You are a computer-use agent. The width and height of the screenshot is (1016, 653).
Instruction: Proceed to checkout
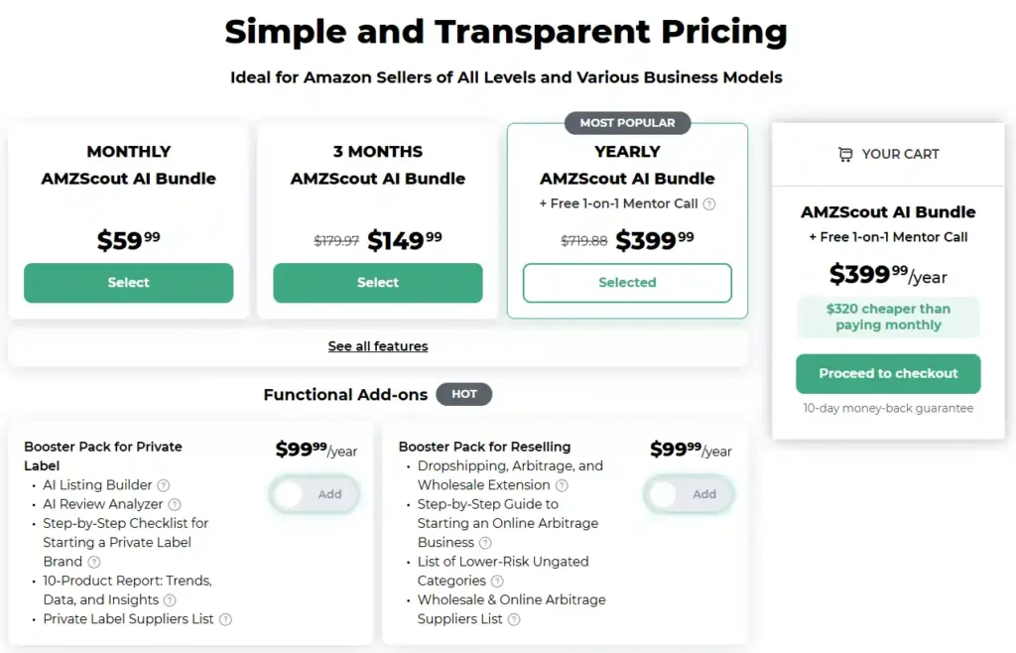[887, 374]
